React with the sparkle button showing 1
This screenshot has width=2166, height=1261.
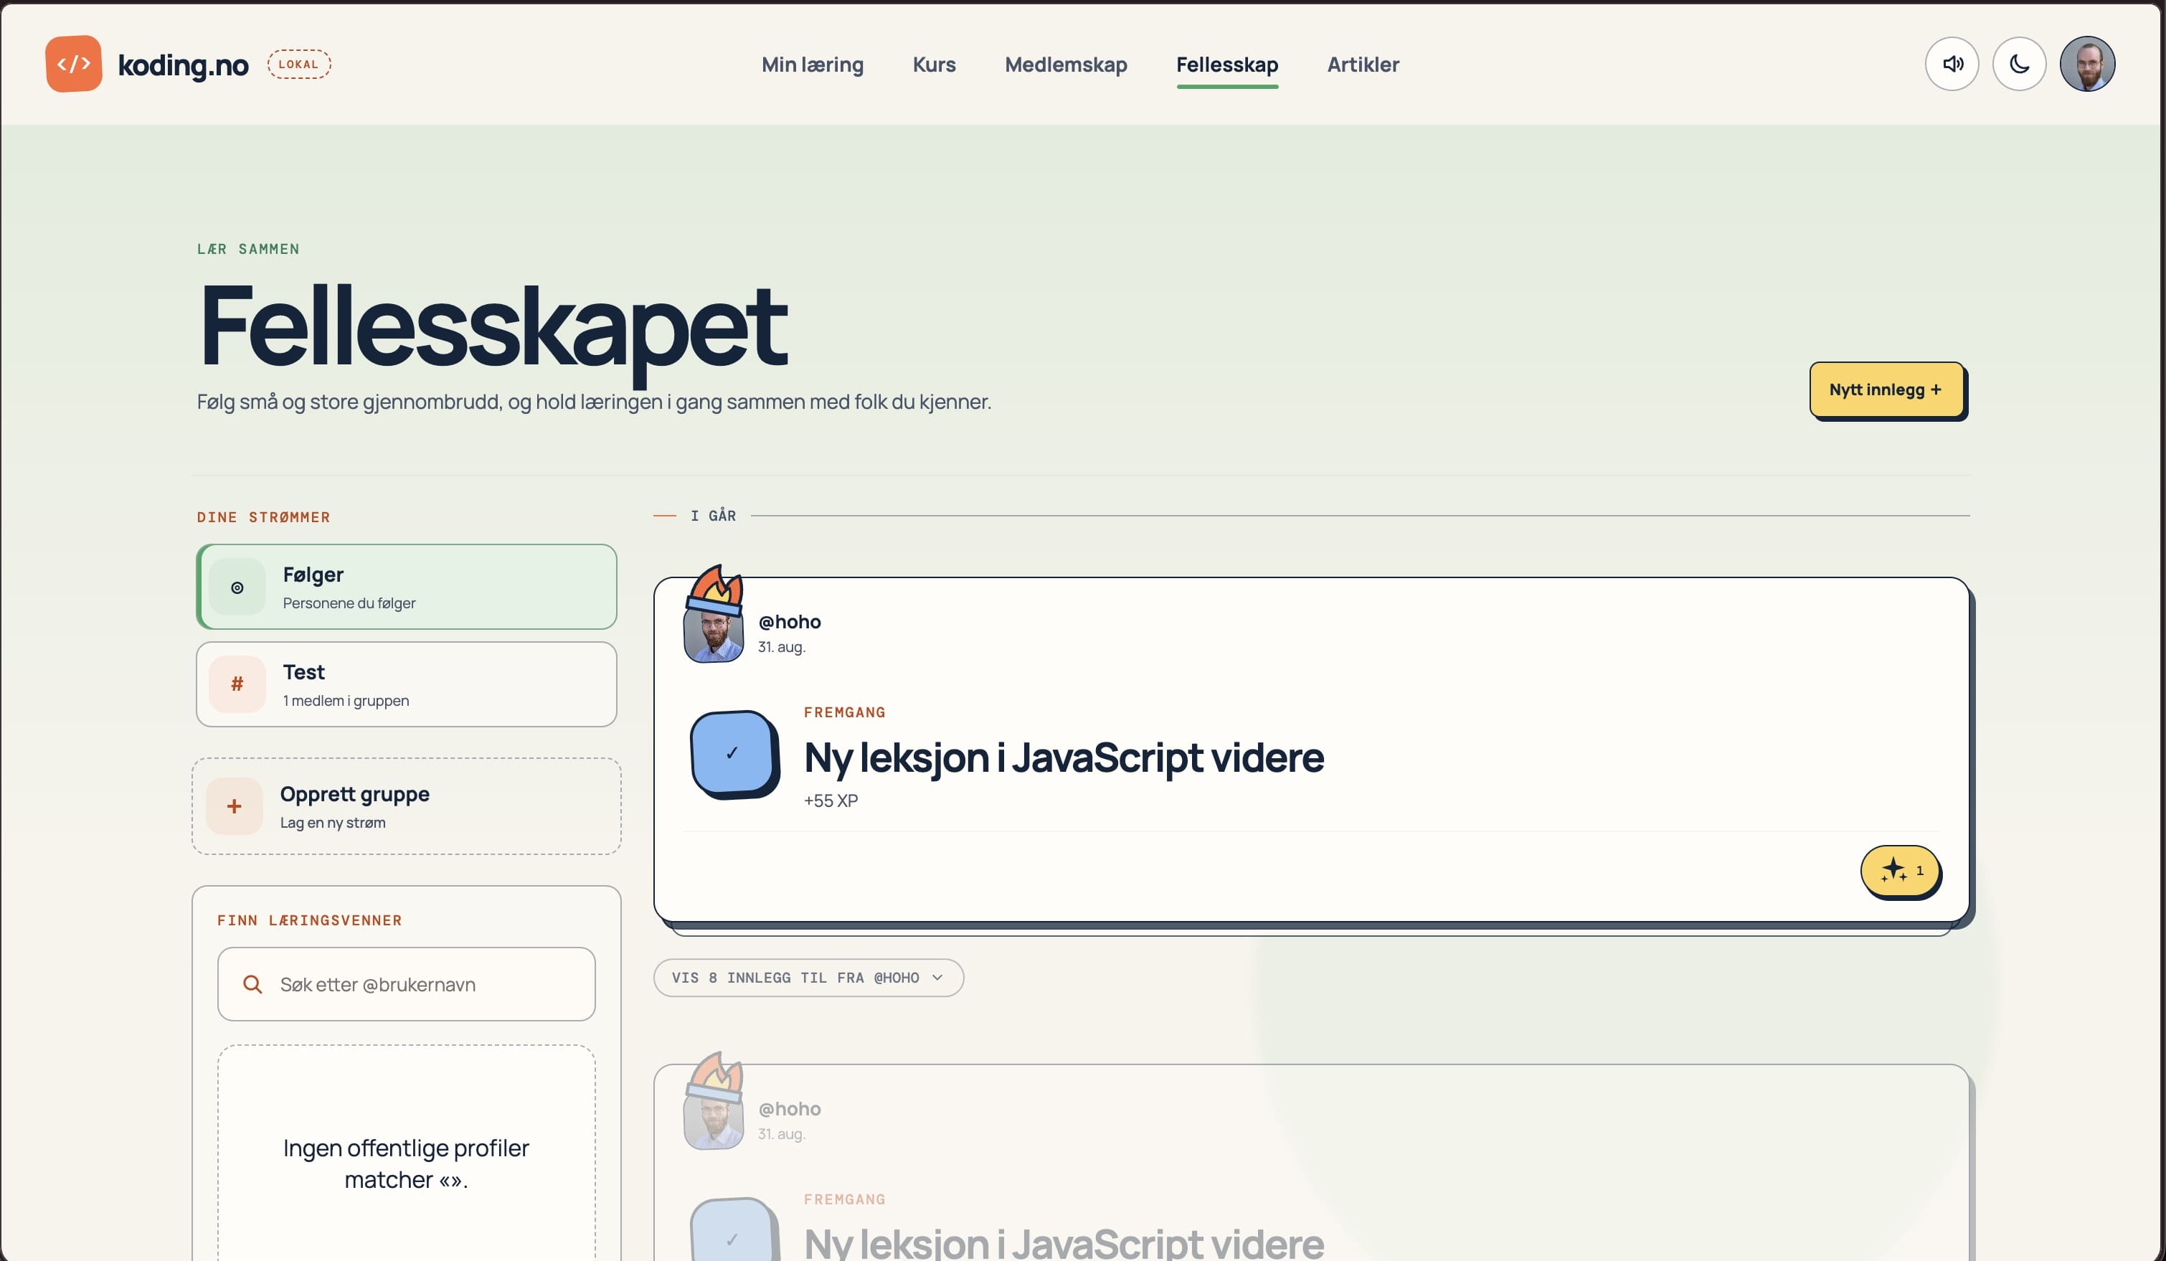pos(1899,871)
